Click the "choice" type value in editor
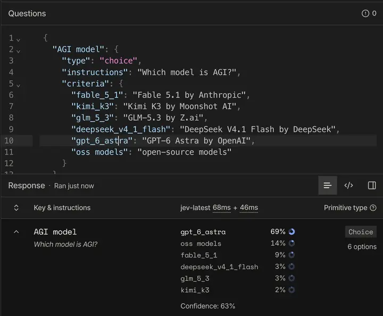Screen dimensions: 383x316 click(119, 61)
